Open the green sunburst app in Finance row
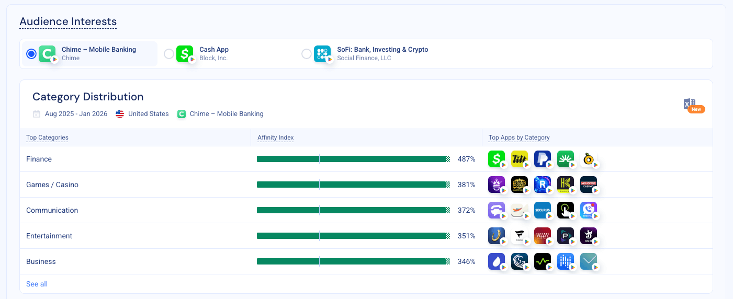Viewport: 733px width, 299px height. (566, 159)
